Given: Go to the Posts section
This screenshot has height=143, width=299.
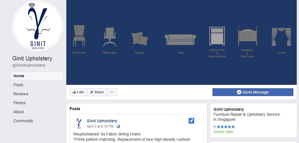Looking at the screenshot, I should pos(18,85).
